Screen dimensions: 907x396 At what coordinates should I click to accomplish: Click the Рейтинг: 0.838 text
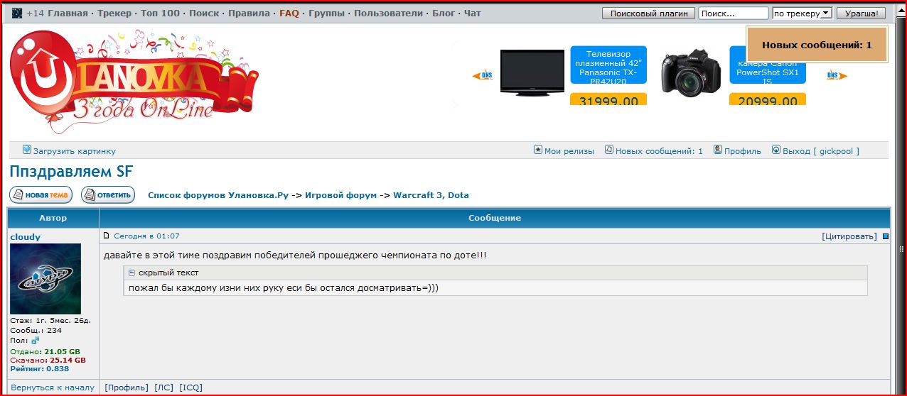40,369
